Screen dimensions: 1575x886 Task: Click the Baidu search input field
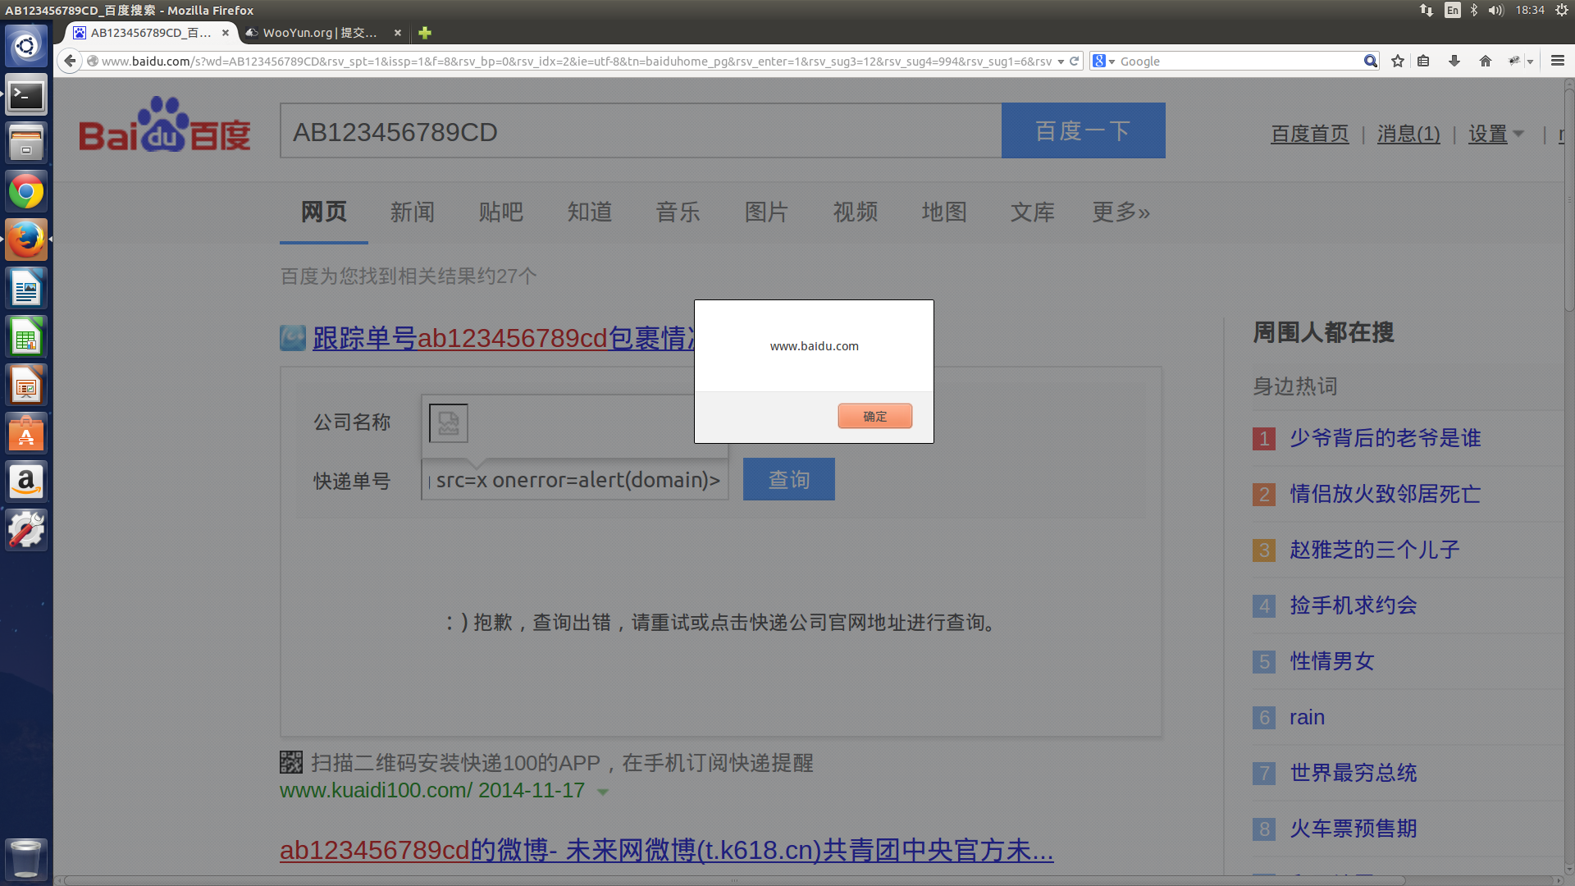click(641, 130)
